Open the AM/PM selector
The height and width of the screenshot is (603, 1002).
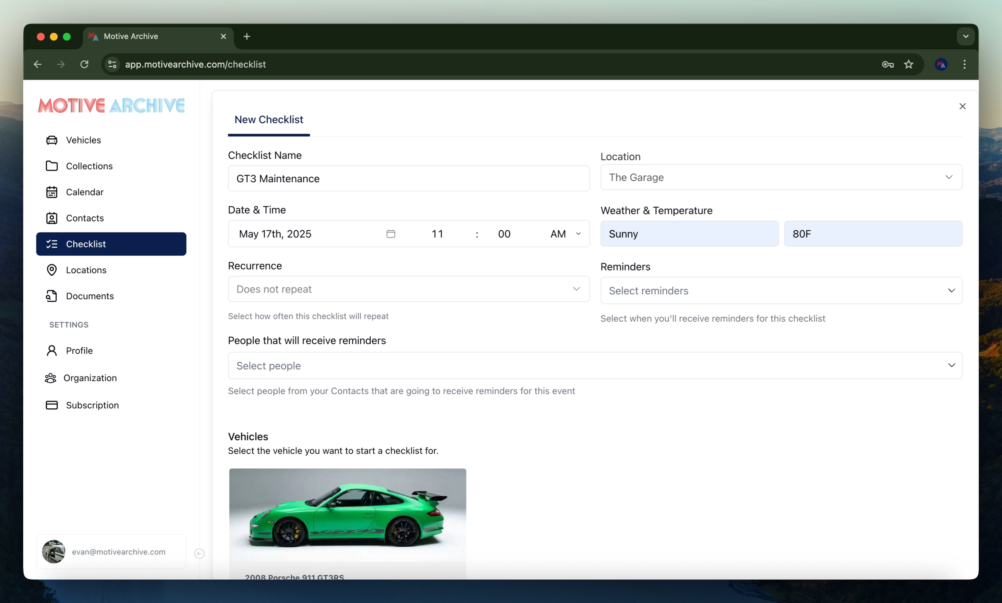coord(566,234)
